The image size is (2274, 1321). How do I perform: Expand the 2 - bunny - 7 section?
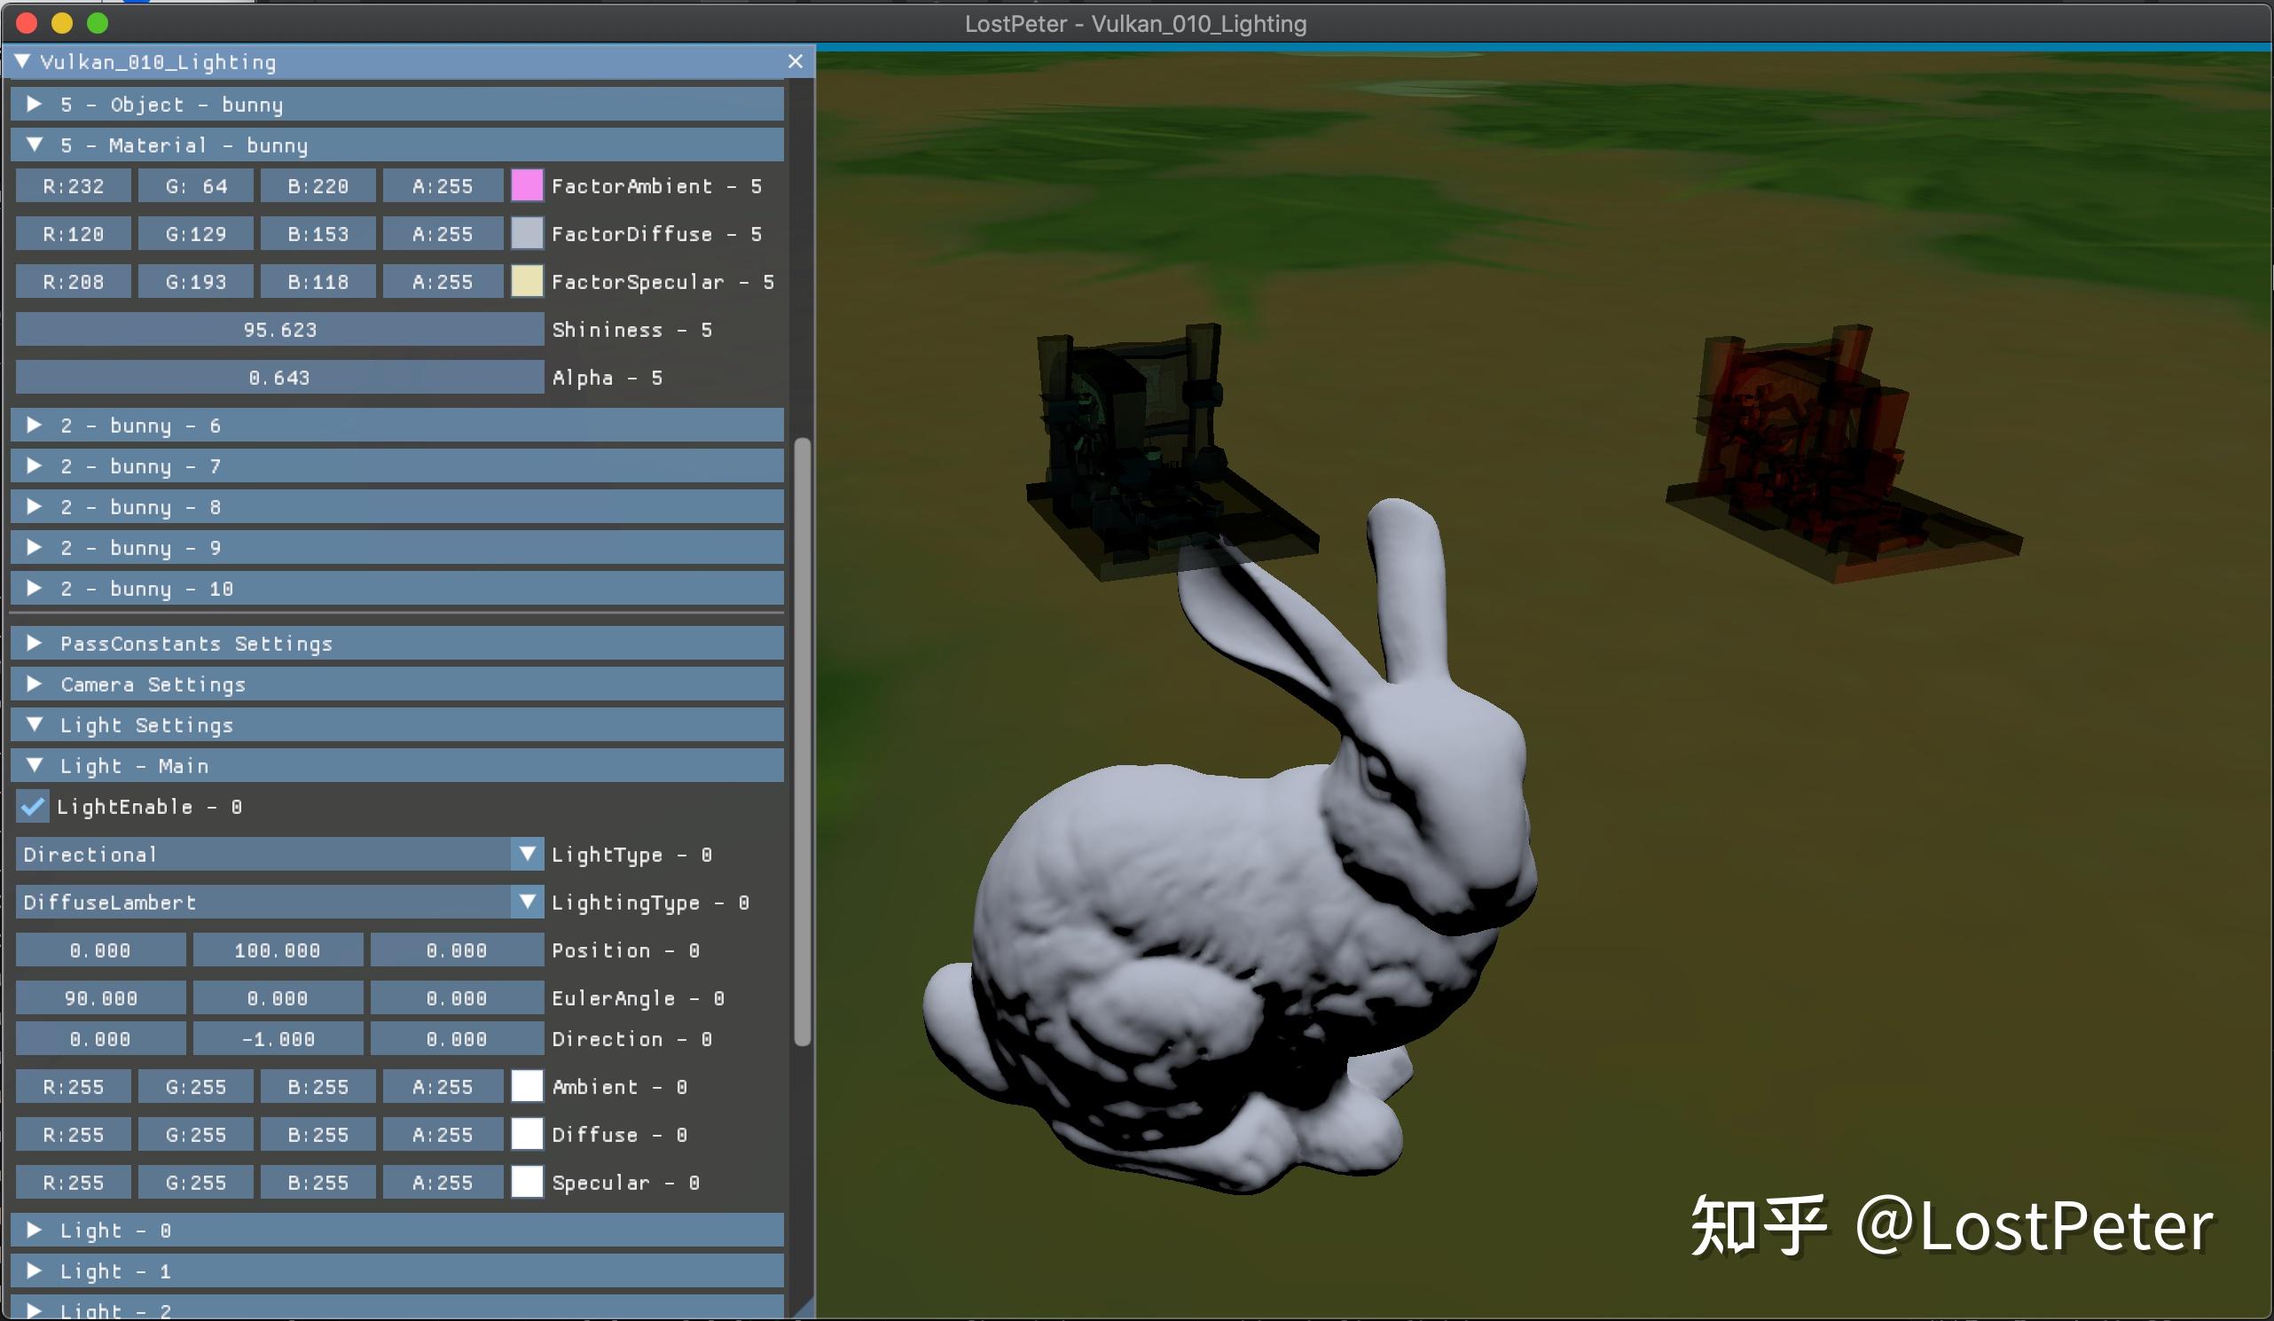tap(35, 465)
